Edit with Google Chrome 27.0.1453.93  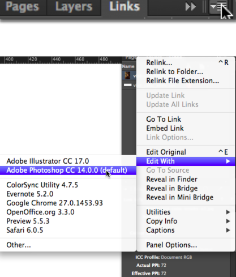click(x=68, y=203)
